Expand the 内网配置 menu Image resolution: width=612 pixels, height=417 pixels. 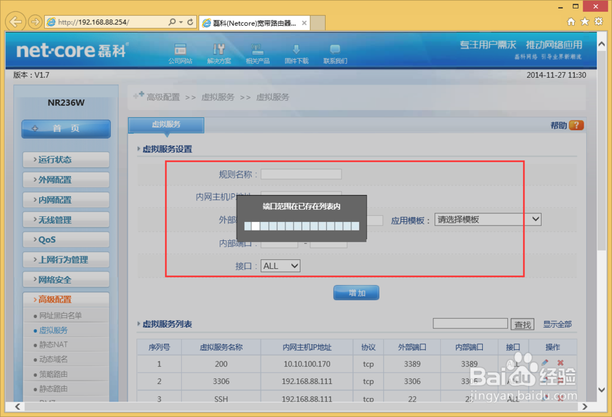pos(66,200)
